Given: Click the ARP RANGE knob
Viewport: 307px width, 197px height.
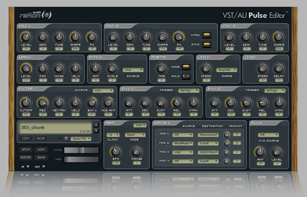Looking at the screenshot, I should (137, 151).
